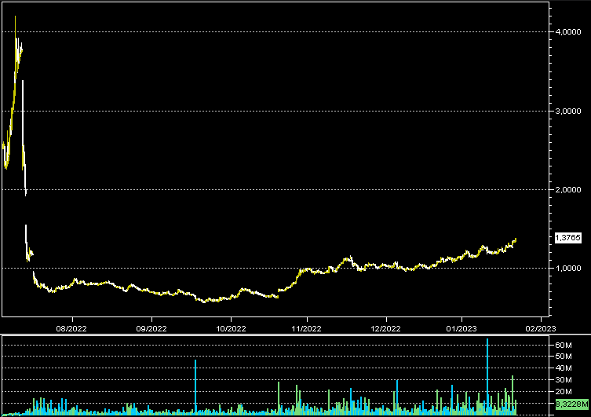Select the current volume tag 8,3228M
This screenshot has height=417, width=591.
point(571,404)
